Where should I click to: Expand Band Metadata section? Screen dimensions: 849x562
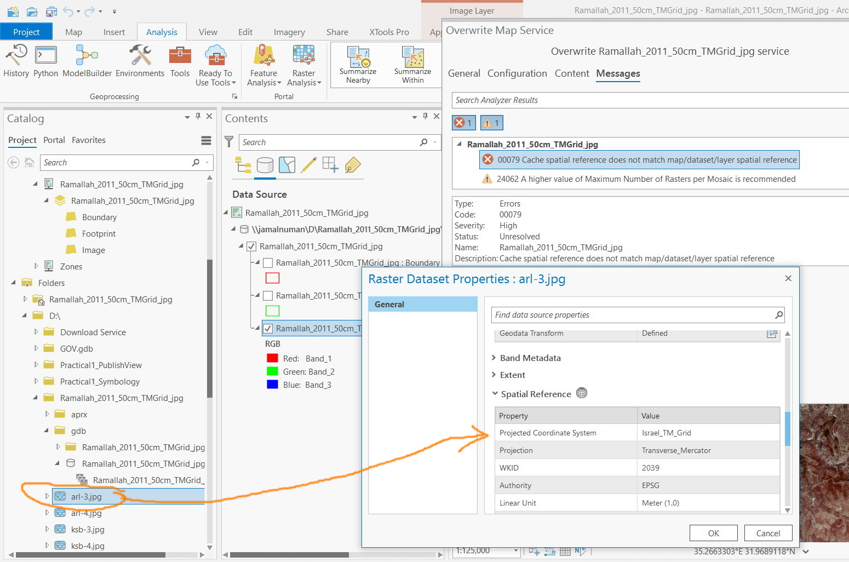(494, 358)
